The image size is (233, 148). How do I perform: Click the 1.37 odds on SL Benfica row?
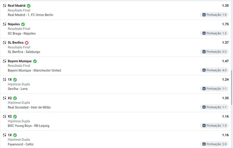(225, 42)
